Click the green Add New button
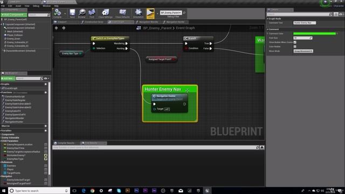This screenshot has width=345, height=194. (x=8, y=79)
